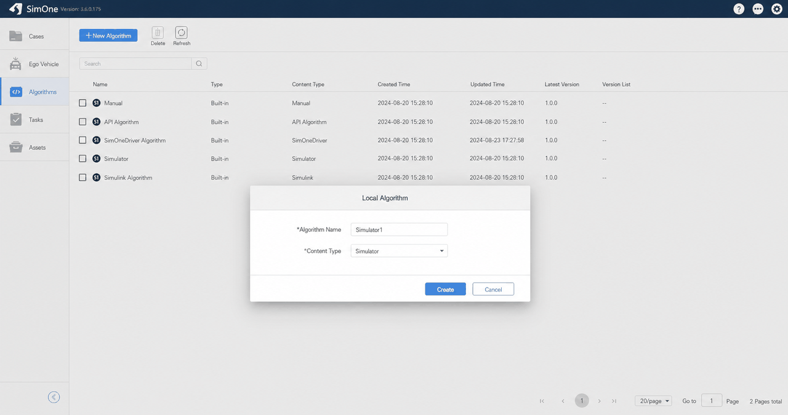This screenshot has width=788, height=415.
Task: Click the S1 icon beside Manual
Action: coord(96,103)
